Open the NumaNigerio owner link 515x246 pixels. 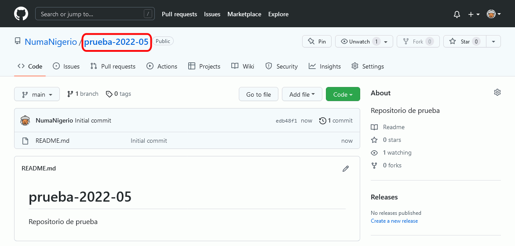click(x=51, y=42)
